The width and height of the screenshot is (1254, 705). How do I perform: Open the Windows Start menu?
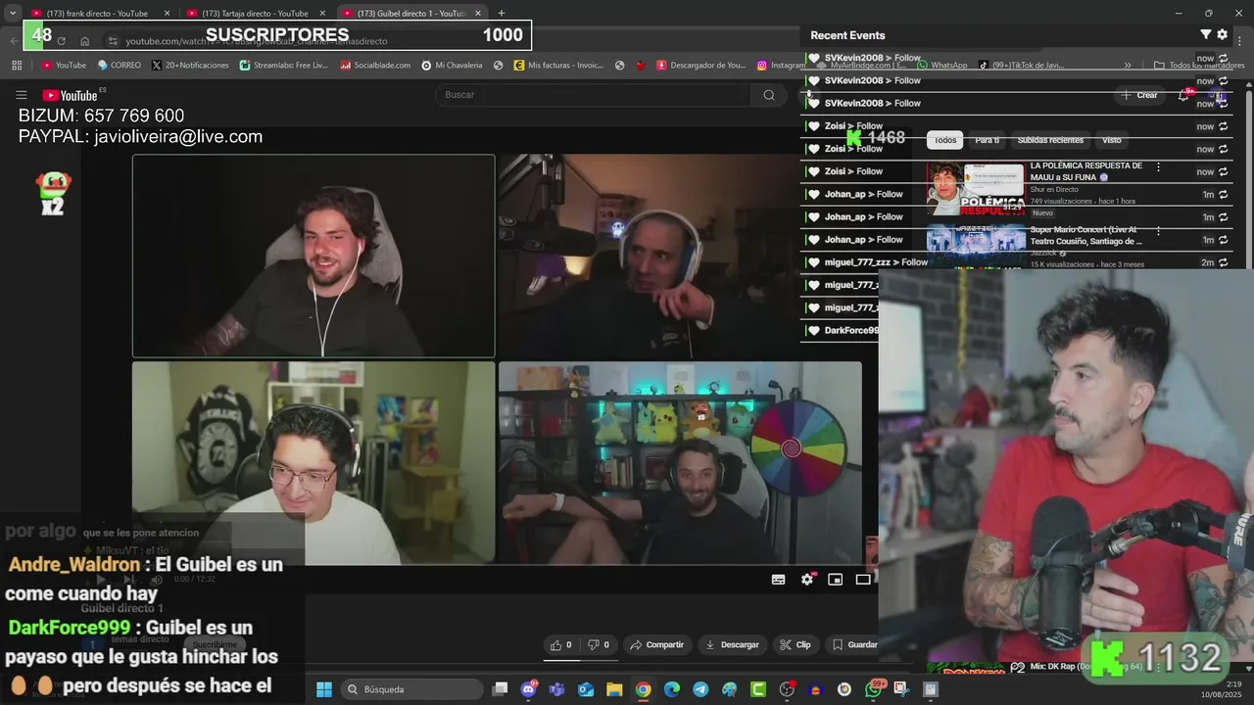click(x=324, y=689)
